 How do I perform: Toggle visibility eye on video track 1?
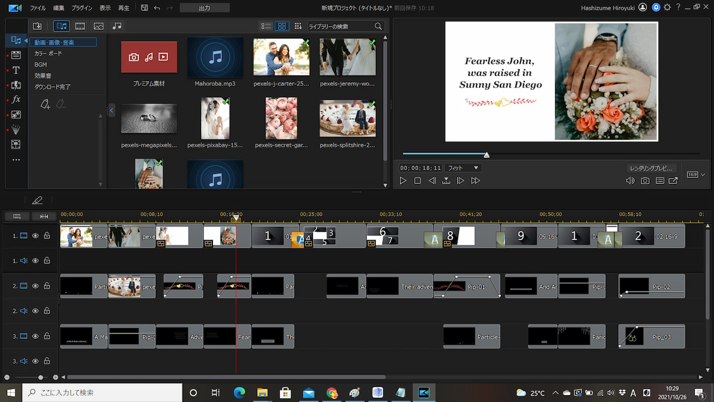(35, 236)
